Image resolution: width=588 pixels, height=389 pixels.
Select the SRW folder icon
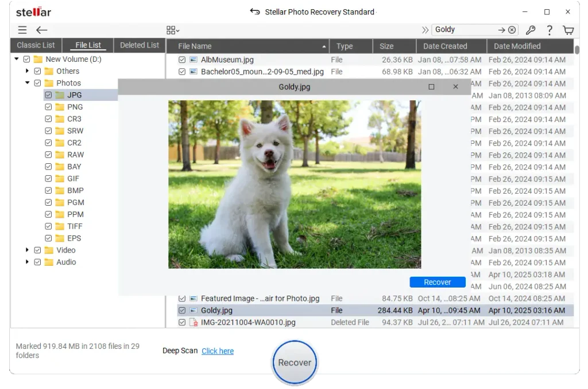60,131
